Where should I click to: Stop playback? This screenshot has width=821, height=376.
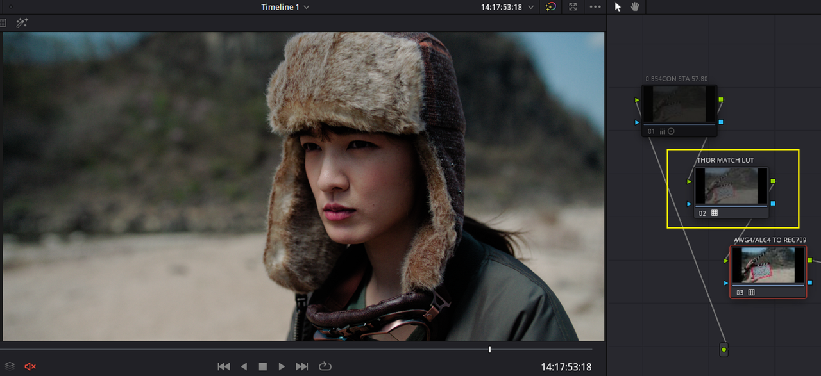click(x=262, y=366)
